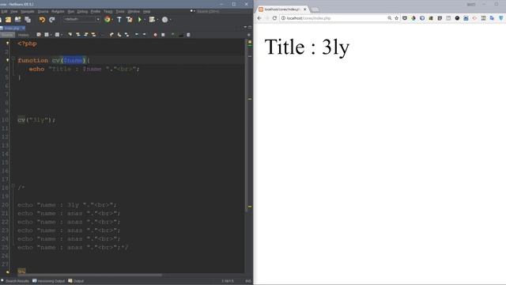Open the Help menu in NetBeans
Image resolution: width=506 pixels, height=285 pixels.
click(146, 11)
